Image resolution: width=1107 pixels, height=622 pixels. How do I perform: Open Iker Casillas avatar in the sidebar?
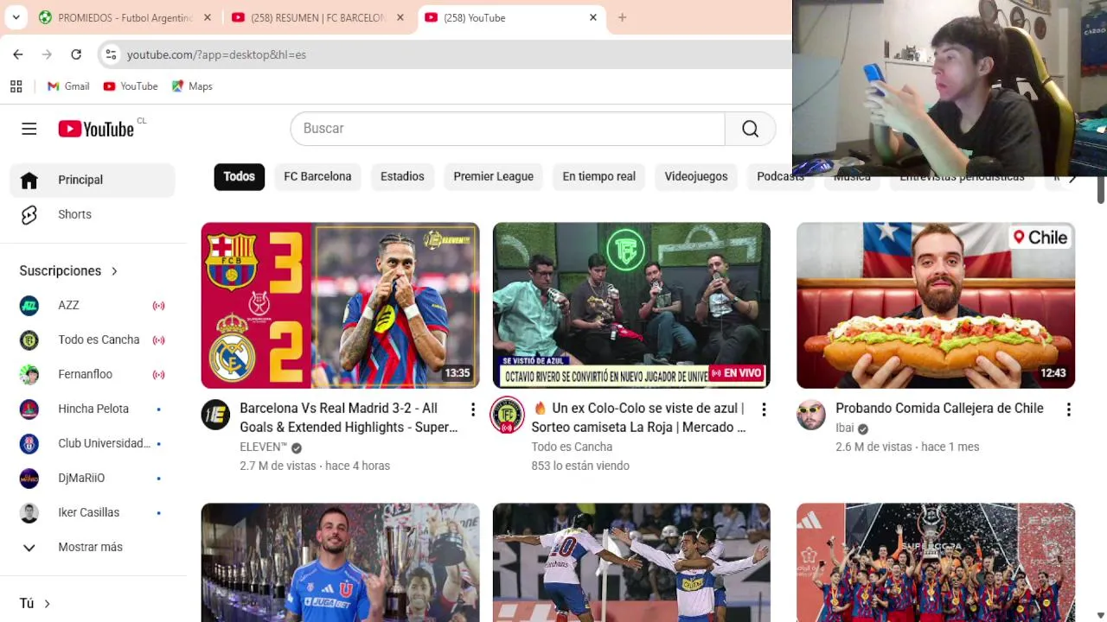[29, 512]
